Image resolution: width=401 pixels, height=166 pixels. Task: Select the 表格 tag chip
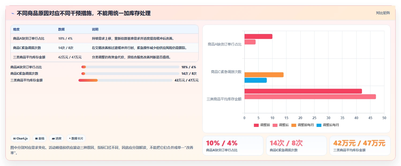click(39, 138)
